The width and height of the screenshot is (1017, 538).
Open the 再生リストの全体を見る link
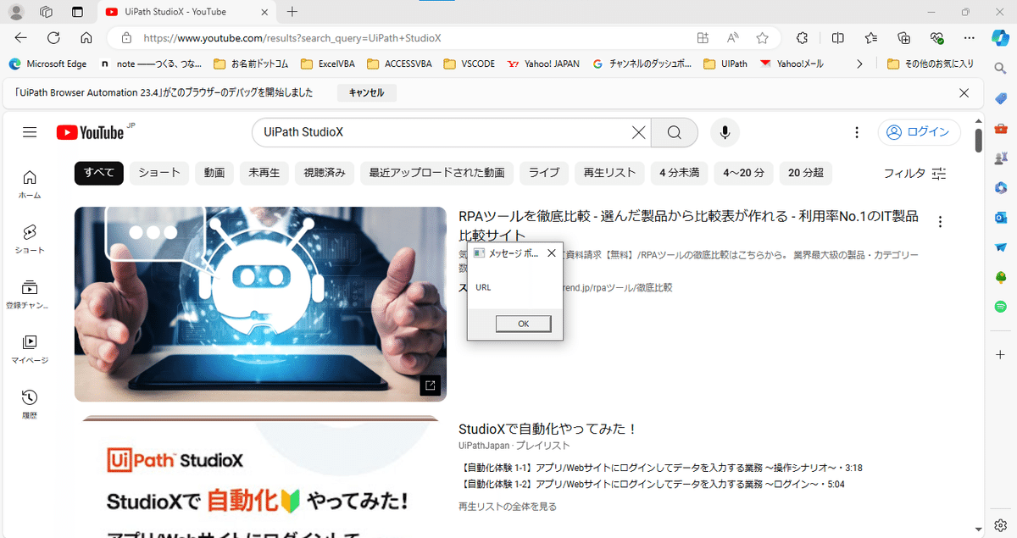pyautogui.click(x=508, y=507)
